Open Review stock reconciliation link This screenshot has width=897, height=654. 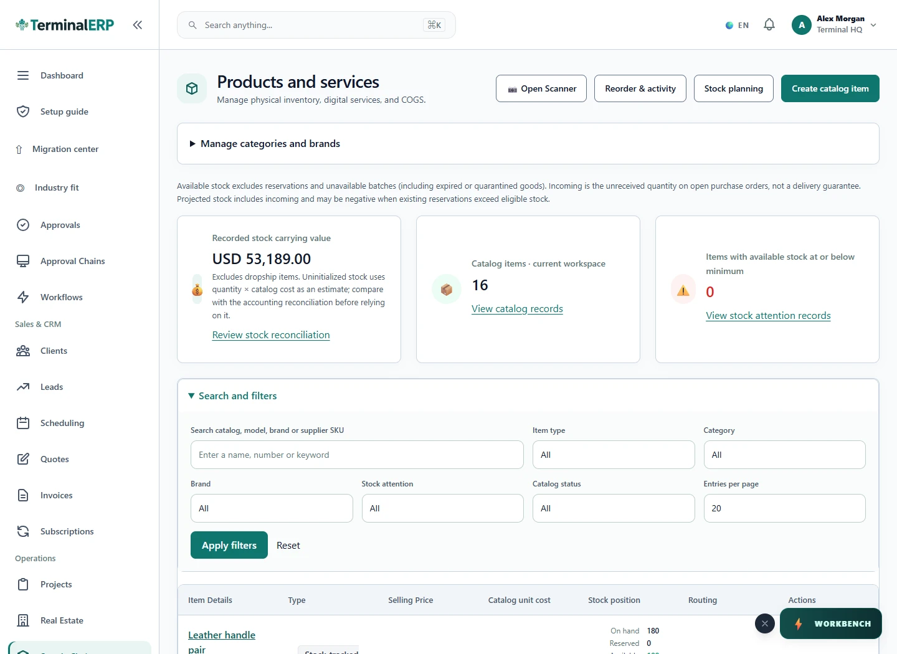coord(271,335)
